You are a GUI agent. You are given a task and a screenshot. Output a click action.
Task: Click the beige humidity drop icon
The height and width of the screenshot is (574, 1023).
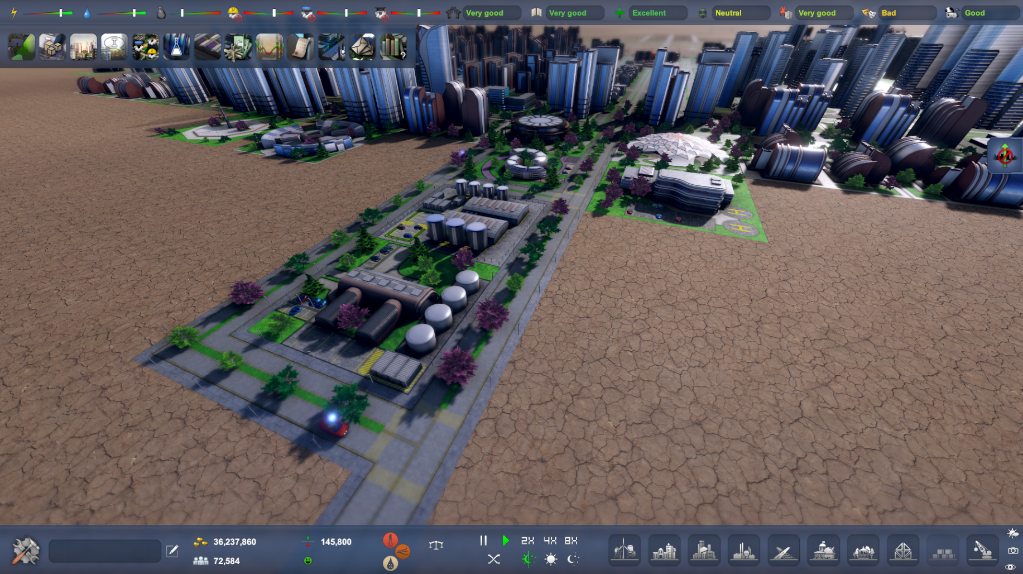(390, 563)
